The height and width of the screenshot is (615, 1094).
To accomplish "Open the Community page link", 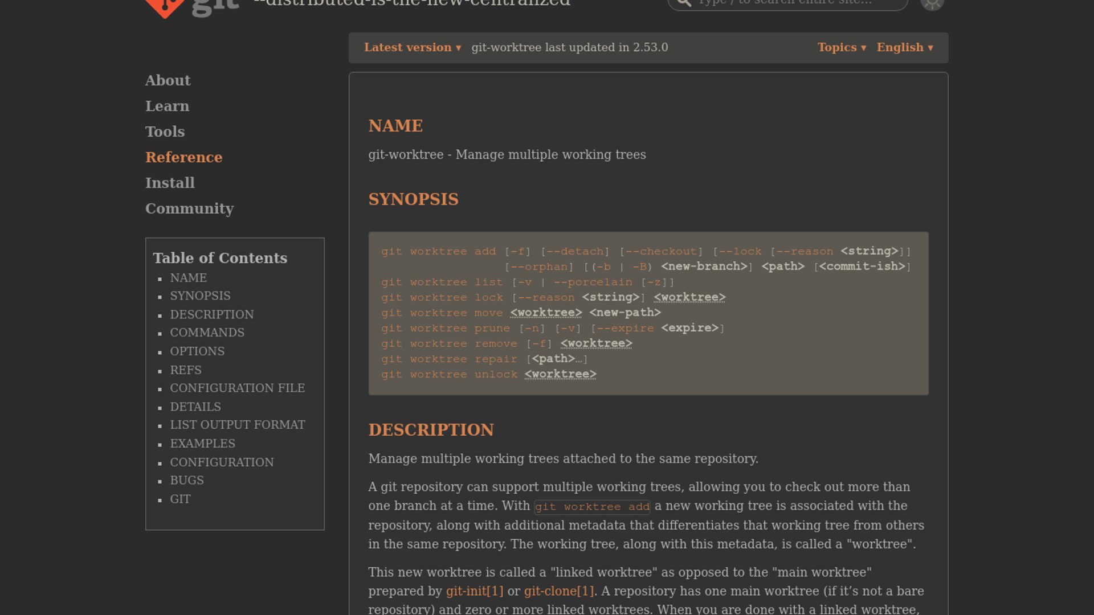I will click(x=189, y=208).
